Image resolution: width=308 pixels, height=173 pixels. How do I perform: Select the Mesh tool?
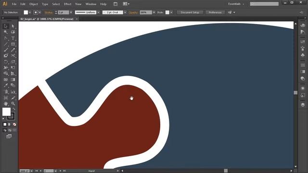[6, 80]
